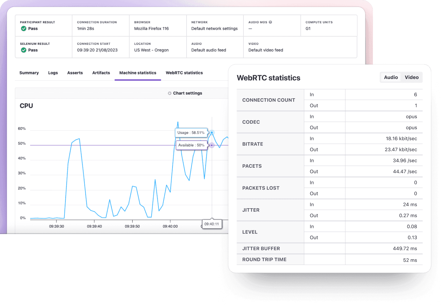Image resolution: width=442 pixels, height=305 pixels.
Task: Select the Machine statistics tab
Action: coord(138,73)
